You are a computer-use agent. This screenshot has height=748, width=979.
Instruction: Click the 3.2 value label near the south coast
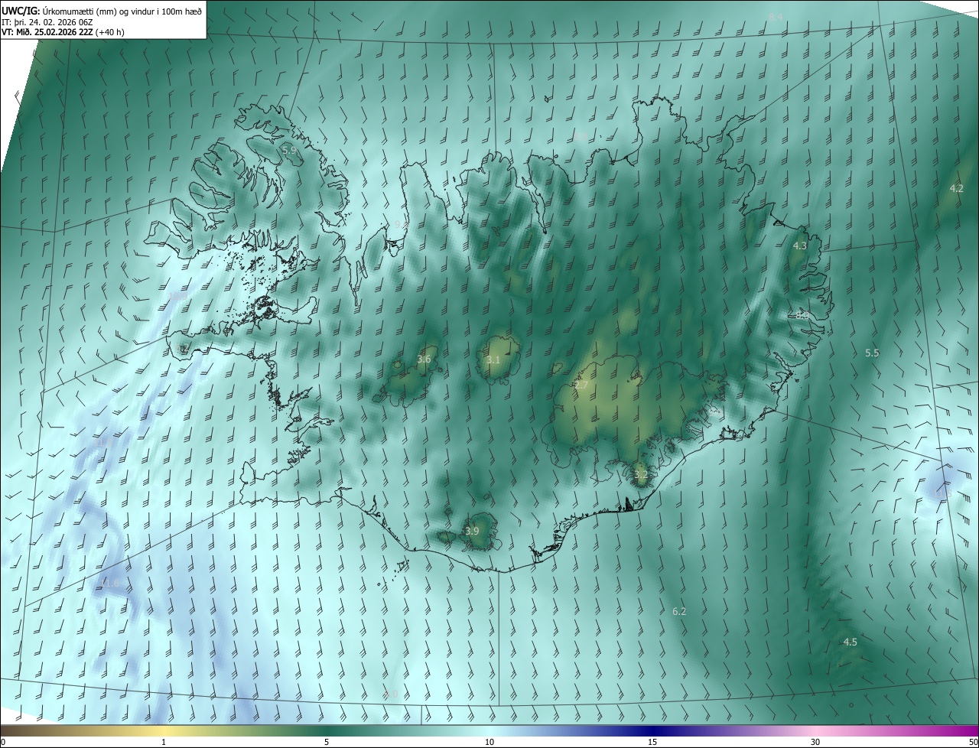click(x=641, y=474)
